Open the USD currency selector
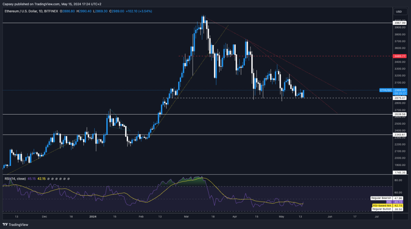This screenshot has height=229, width=411. 399,11
